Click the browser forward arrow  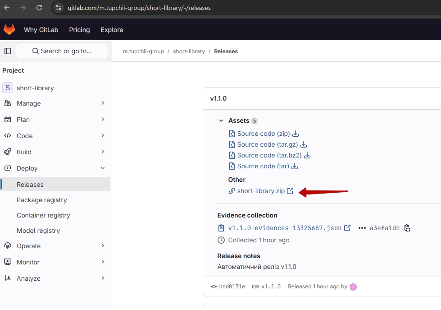pyautogui.click(x=23, y=8)
